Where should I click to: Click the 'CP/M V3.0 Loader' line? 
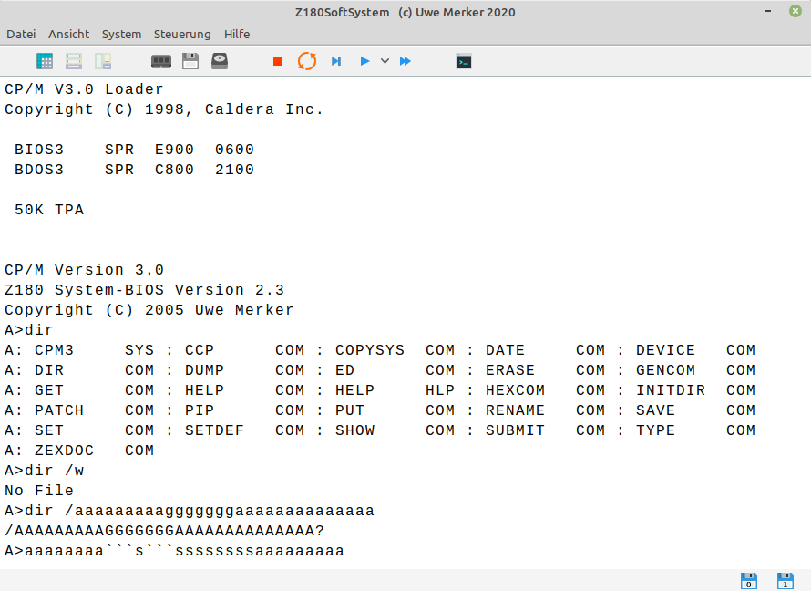pos(84,89)
